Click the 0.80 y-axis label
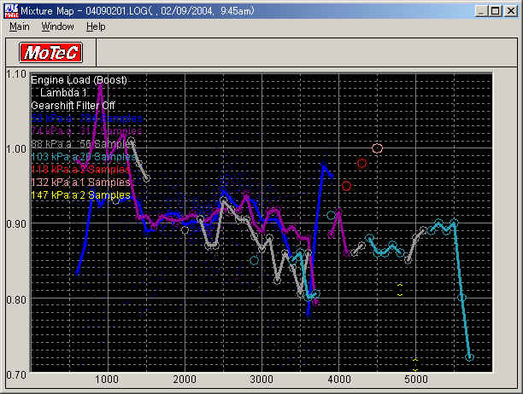Image resolution: width=523 pixels, height=394 pixels. pos(16,299)
